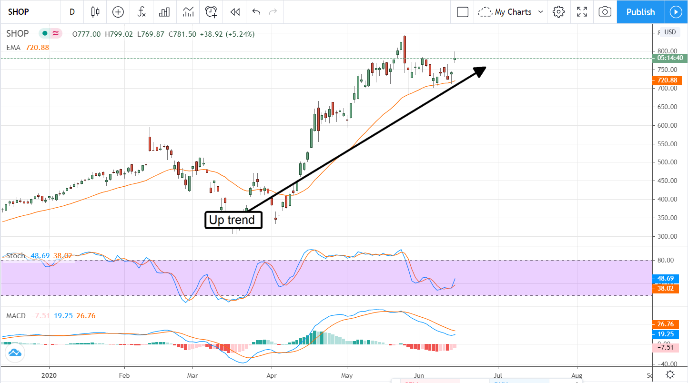The height and width of the screenshot is (383, 688).
Task: Take a chart snapshot with the camera icon
Action: [605, 12]
